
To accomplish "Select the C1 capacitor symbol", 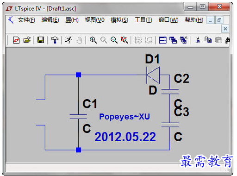I will (78, 117).
